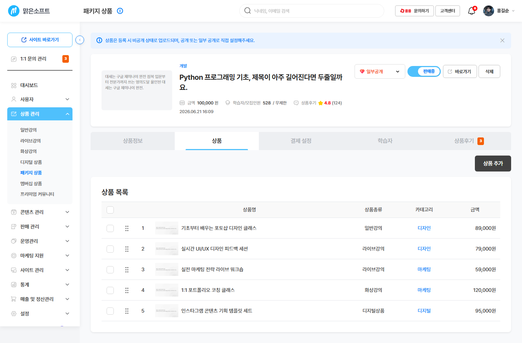Switch to the 학습자 tab
522x343 pixels.
point(385,141)
